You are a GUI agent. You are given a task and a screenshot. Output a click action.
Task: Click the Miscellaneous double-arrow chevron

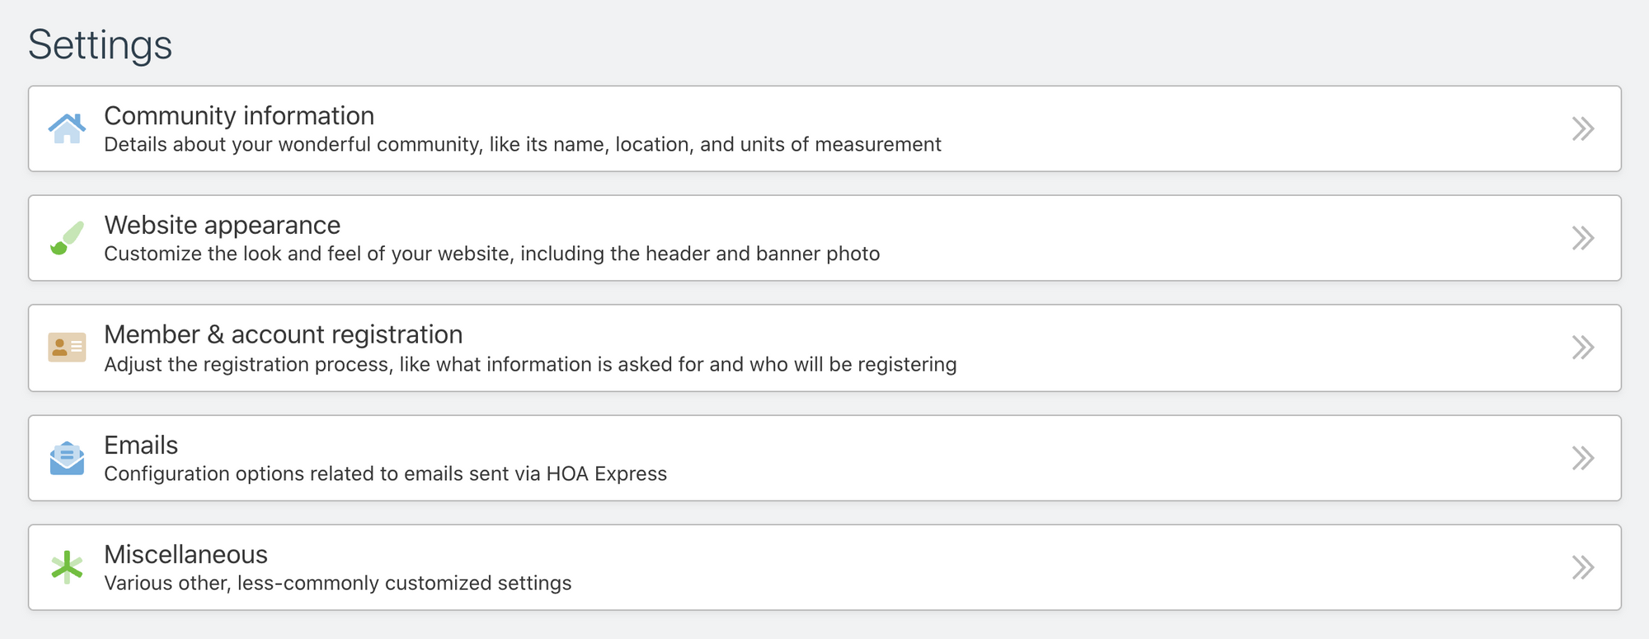[x=1581, y=567]
